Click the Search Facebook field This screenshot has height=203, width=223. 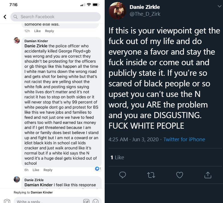56,17
